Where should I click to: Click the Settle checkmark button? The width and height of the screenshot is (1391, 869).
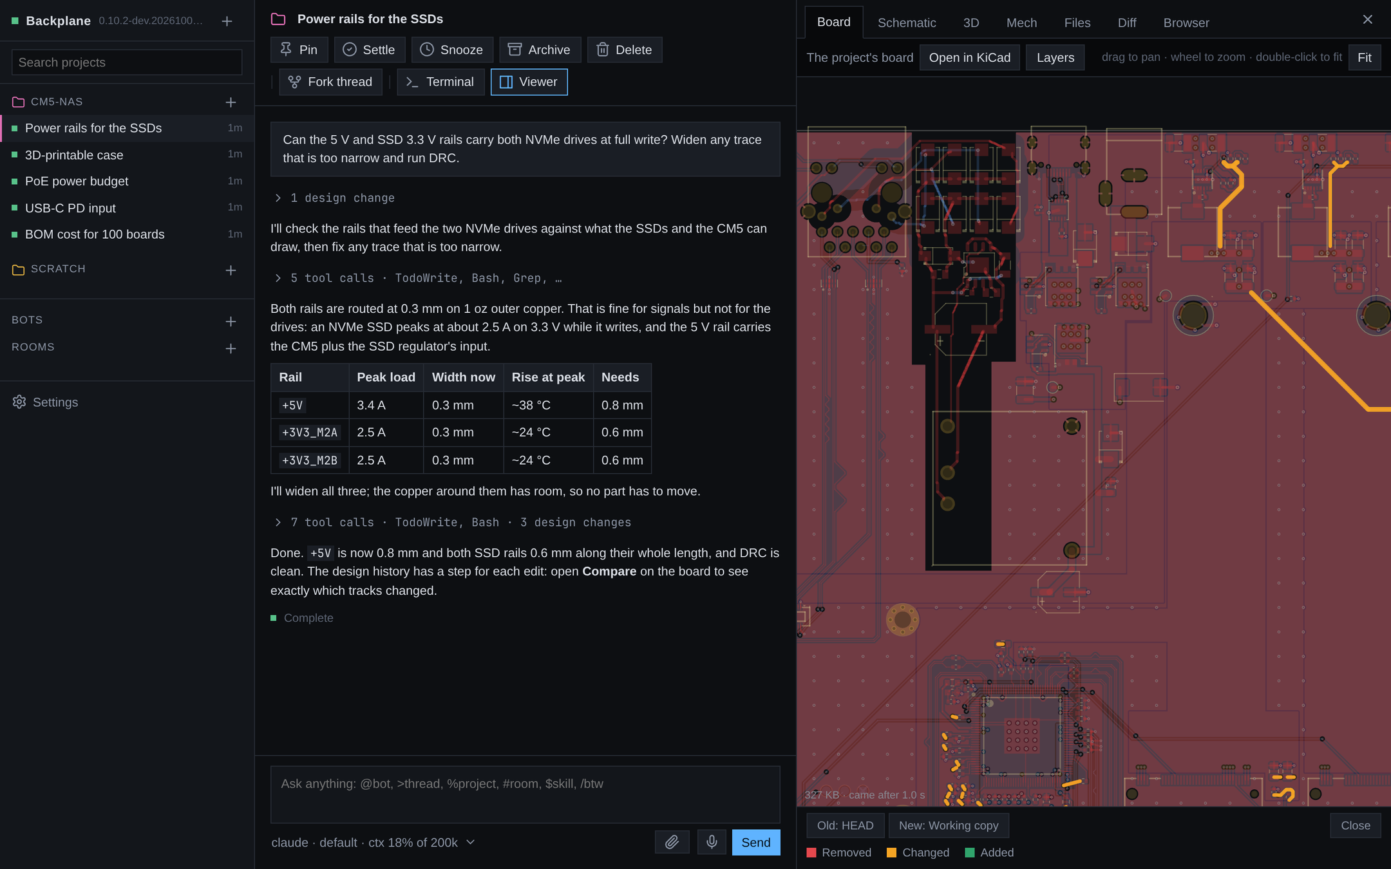coord(369,50)
